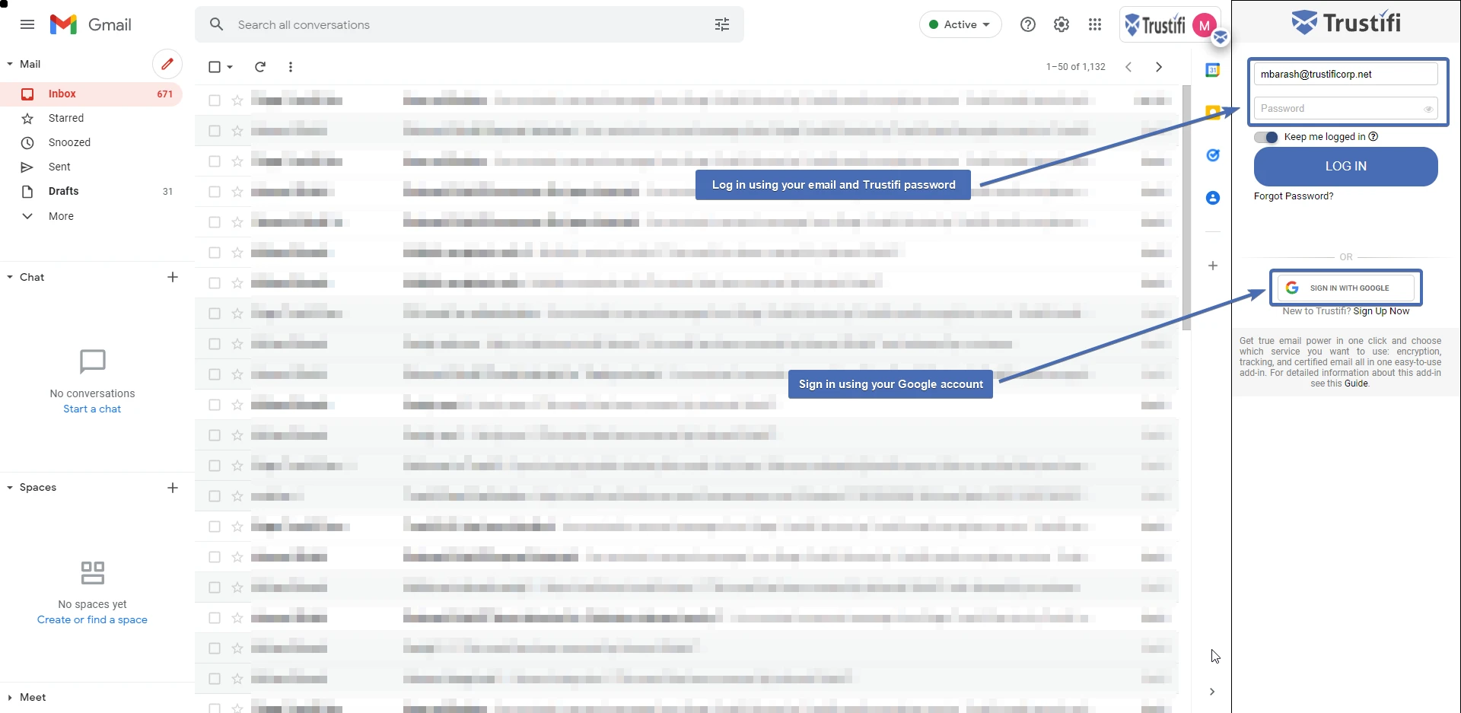Open the Active status dropdown
The width and height of the screenshot is (1461, 713).
point(960,24)
